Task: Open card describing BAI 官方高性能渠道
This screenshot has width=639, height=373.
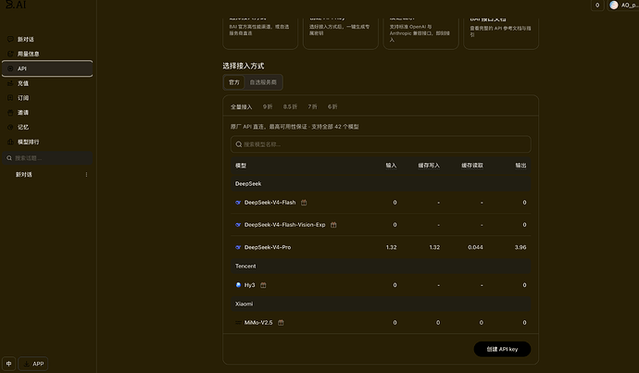Action: [x=260, y=33]
